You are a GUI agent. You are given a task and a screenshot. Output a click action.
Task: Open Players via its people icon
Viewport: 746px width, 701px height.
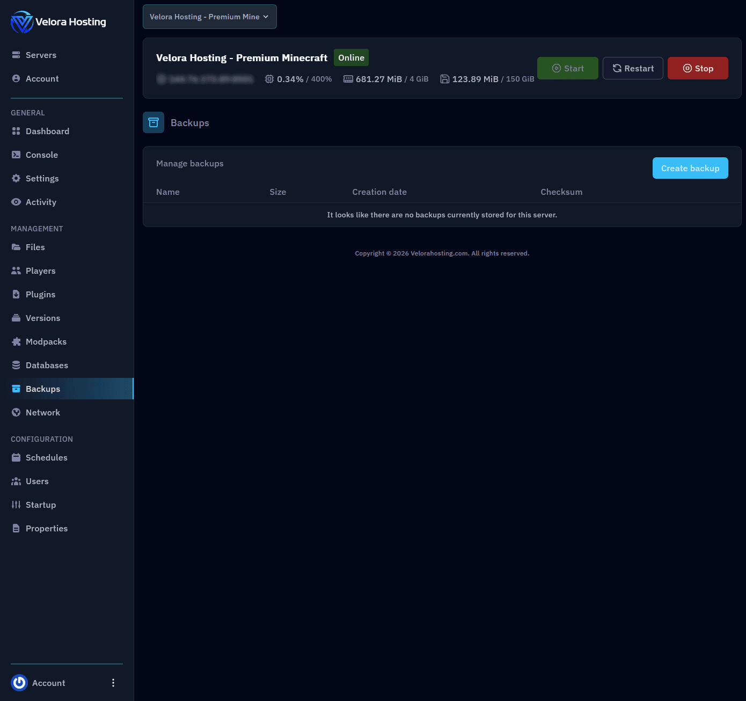pos(16,271)
